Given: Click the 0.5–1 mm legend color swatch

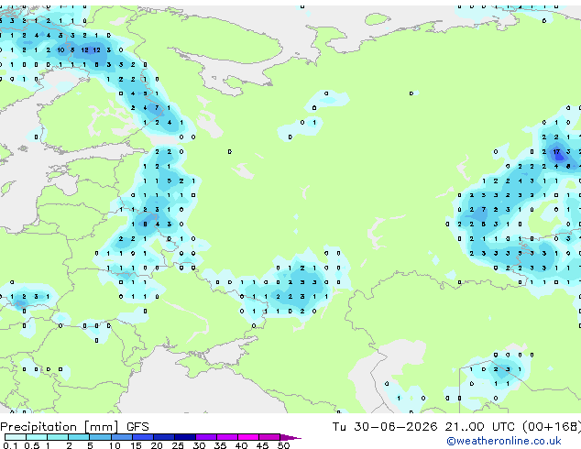Looking at the screenshot, I should coord(37,437).
